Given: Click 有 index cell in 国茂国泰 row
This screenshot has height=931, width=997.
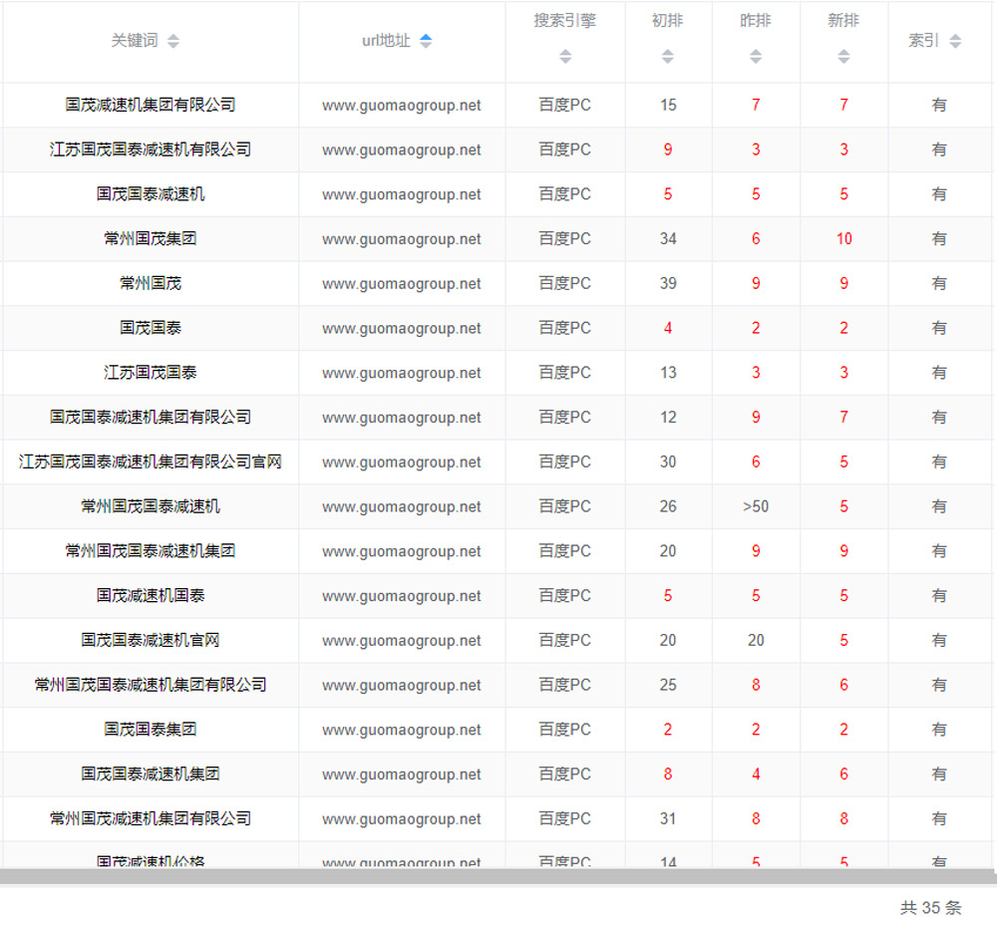Looking at the screenshot, I should coord(939,328).
